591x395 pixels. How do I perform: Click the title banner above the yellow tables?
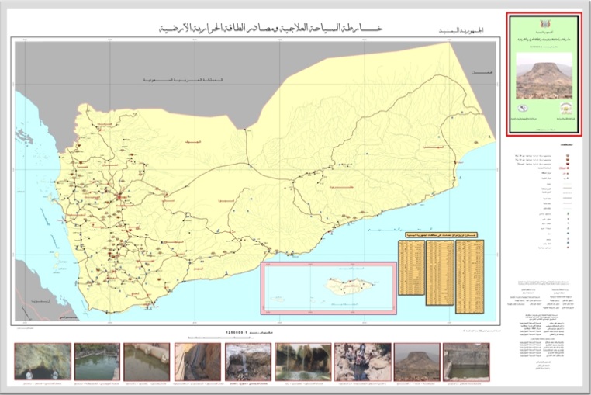pyautogui.click(x=440, y=233)
